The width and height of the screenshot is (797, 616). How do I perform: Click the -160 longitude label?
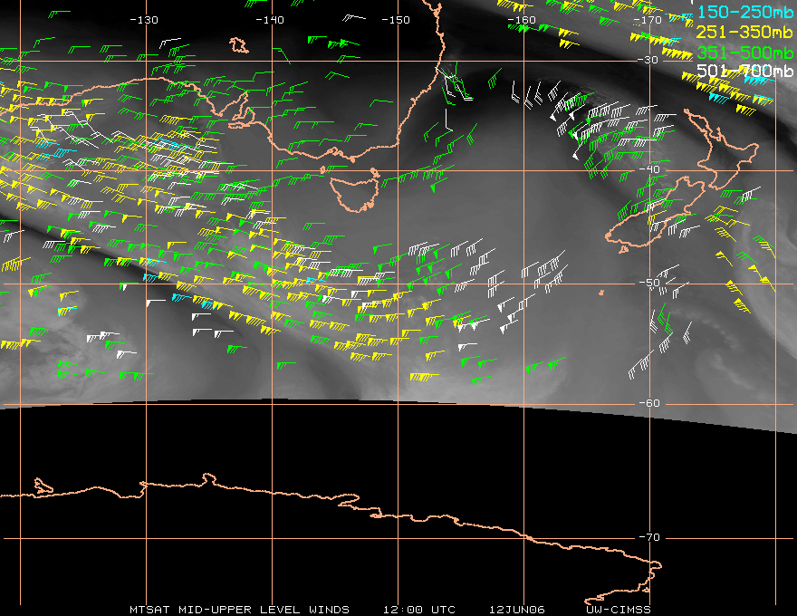(522, 20)
